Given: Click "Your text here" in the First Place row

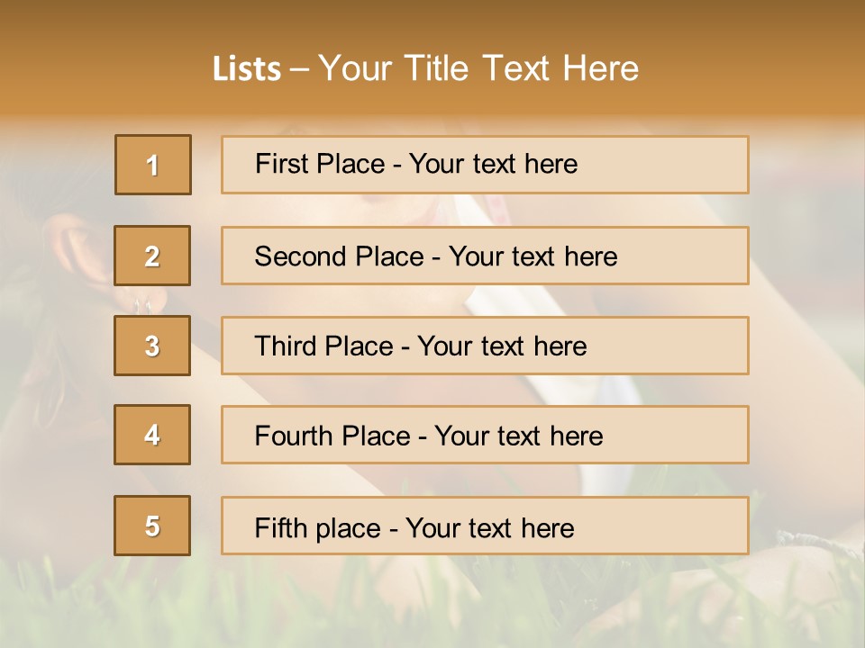Looking at the screenshot, I should click(493, 164).
